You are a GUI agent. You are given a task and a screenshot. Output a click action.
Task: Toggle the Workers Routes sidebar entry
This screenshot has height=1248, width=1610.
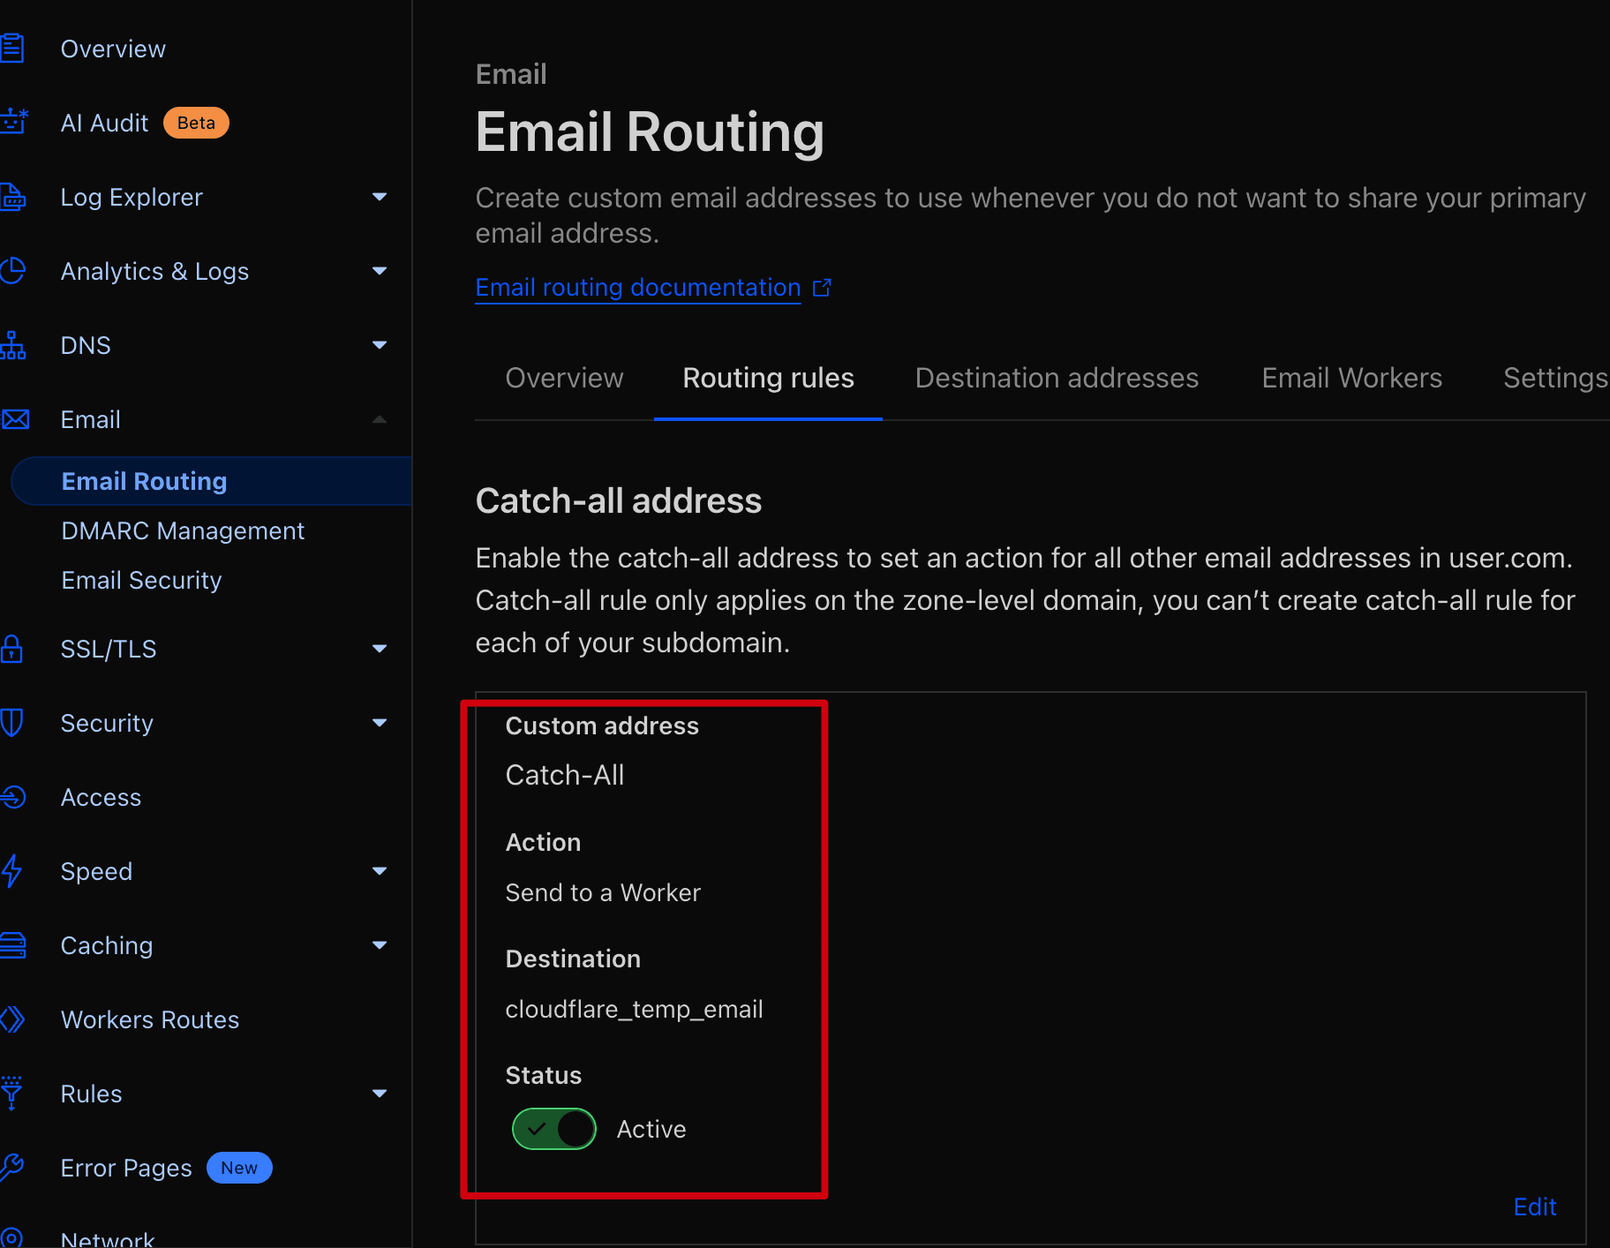(149, 1019)
